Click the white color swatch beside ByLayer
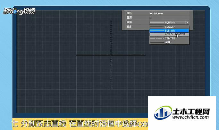 [151, 13]
